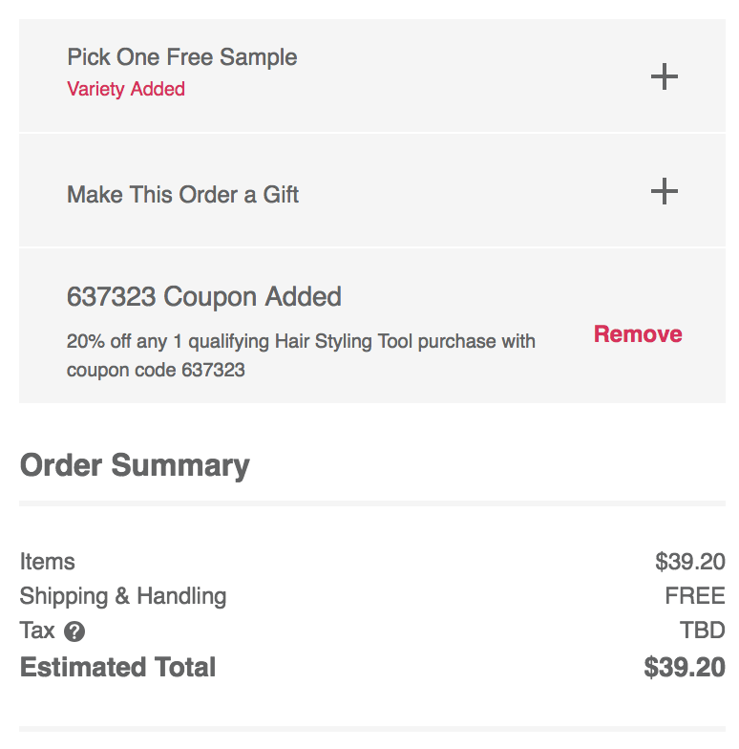Click the FREE shipping value
Viewport: 739px width, 749px height.
click(695, 596)
